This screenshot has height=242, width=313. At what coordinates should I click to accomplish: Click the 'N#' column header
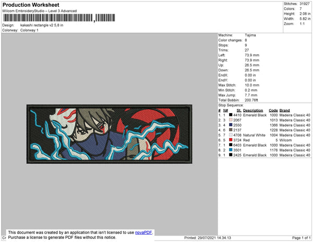[x=225, y=111]
